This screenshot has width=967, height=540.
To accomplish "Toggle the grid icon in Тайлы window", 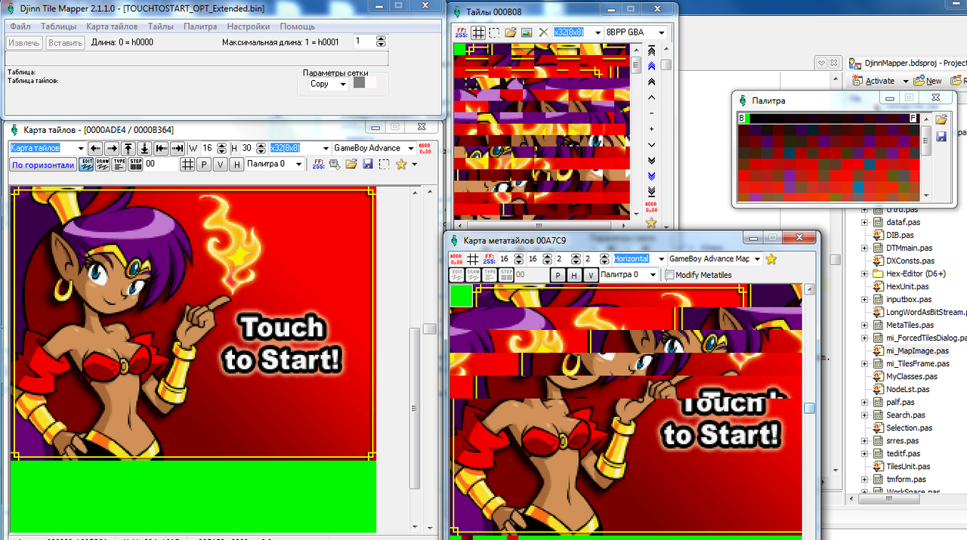I will (478, 32).
